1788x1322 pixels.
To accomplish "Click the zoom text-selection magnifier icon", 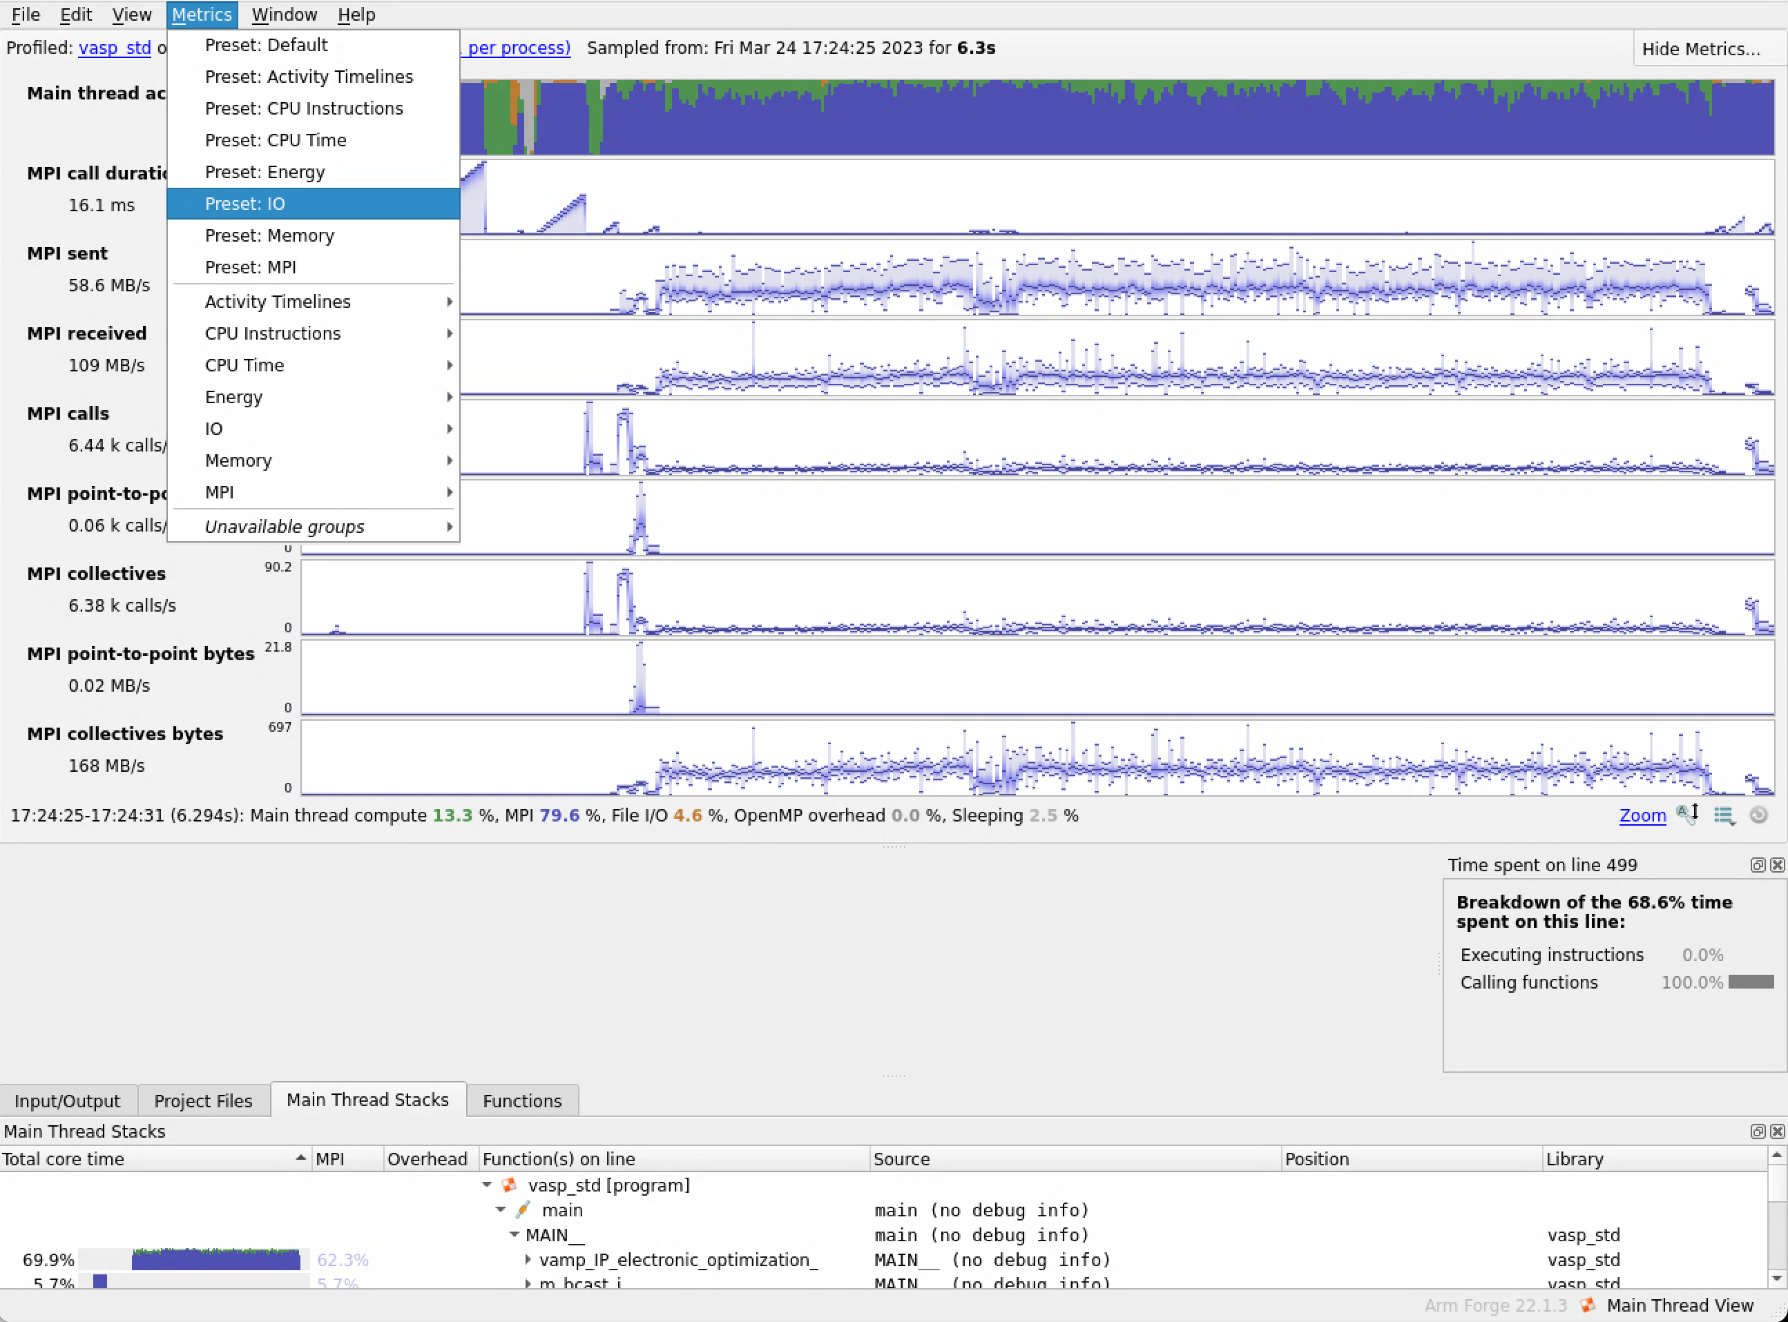I will point(1687,815).
